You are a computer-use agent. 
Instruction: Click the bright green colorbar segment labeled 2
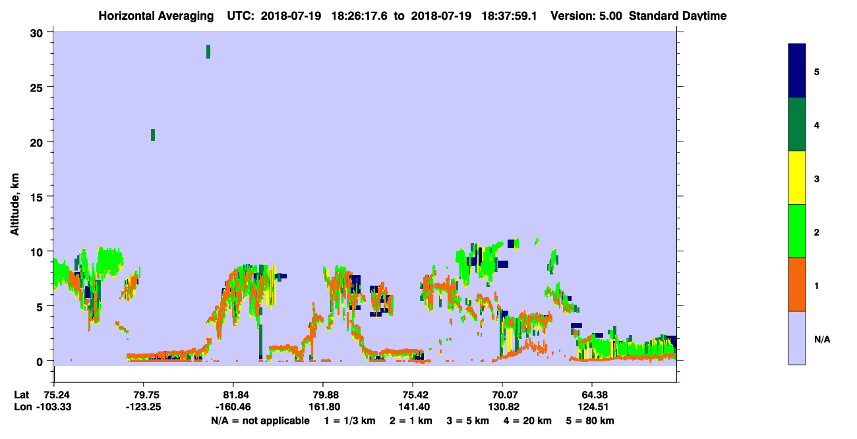797,230
